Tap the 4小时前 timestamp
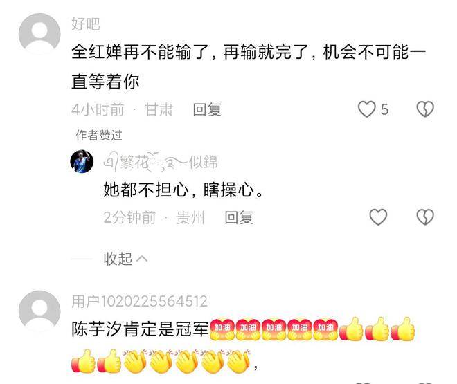Viewport: 457px width, 384px height. [x=98, y=110]
